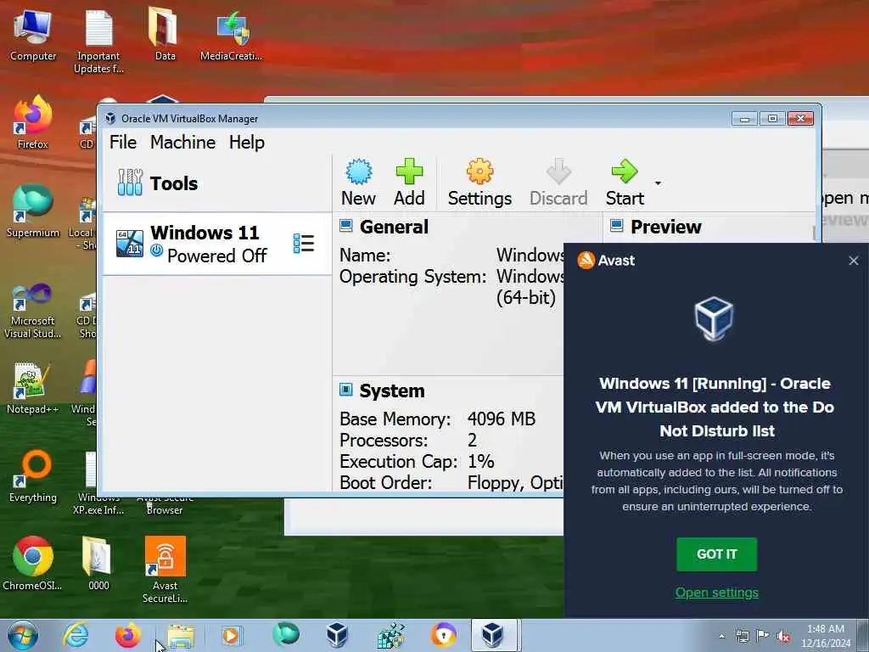The width and height of the screenshot is (869, 652).
Task: Click Base Memory value 4096 MB
Action: 501,419
